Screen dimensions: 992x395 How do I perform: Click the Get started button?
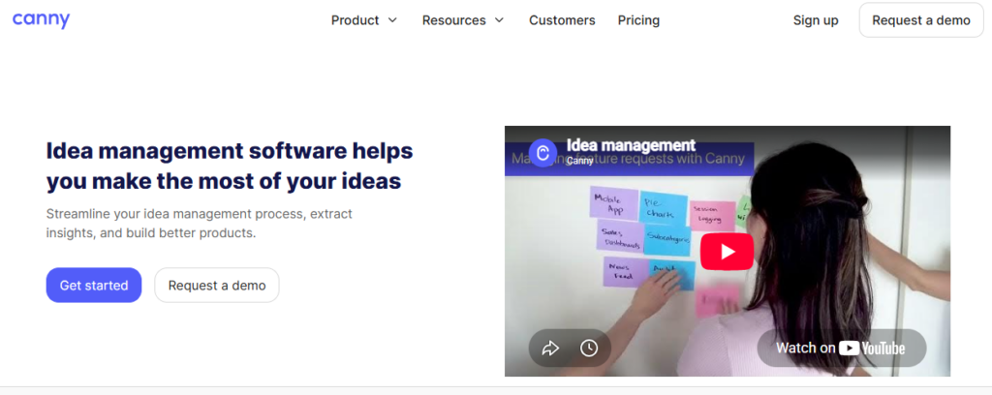click(x=94, y=285)
